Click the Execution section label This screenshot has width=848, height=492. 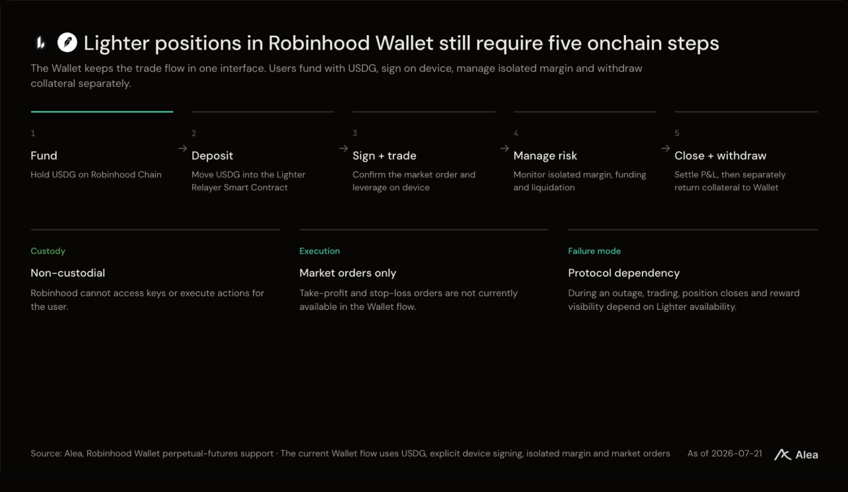point(319,251)
